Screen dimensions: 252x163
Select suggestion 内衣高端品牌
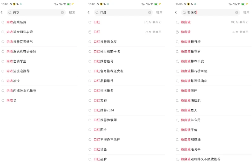click(x=16, y=22)
